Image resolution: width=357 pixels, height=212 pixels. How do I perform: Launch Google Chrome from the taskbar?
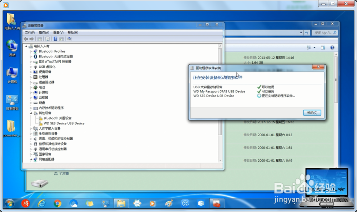click(x=57, y=203)
